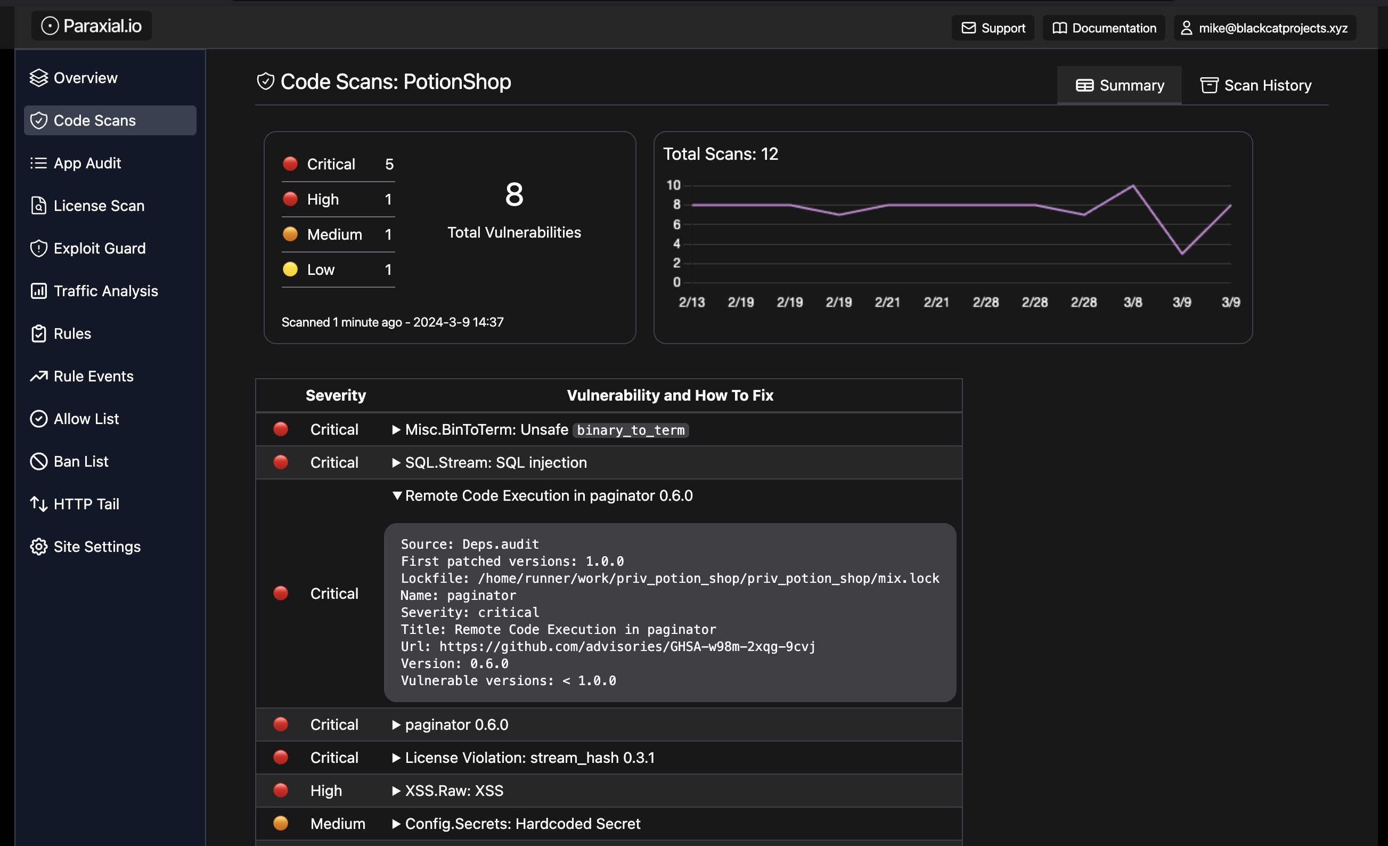Click First patched versions: 1.0.0 line

point(512,562)
